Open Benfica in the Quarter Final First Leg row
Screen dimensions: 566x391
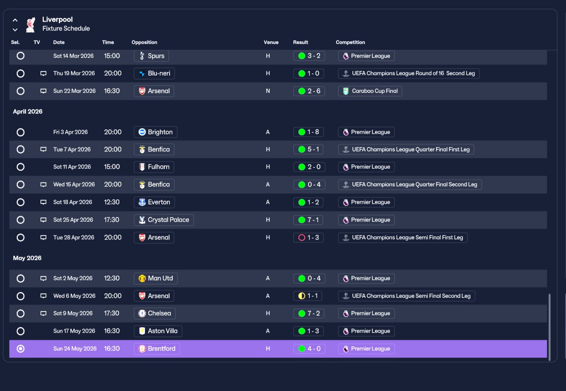click(x=154, y=149)
